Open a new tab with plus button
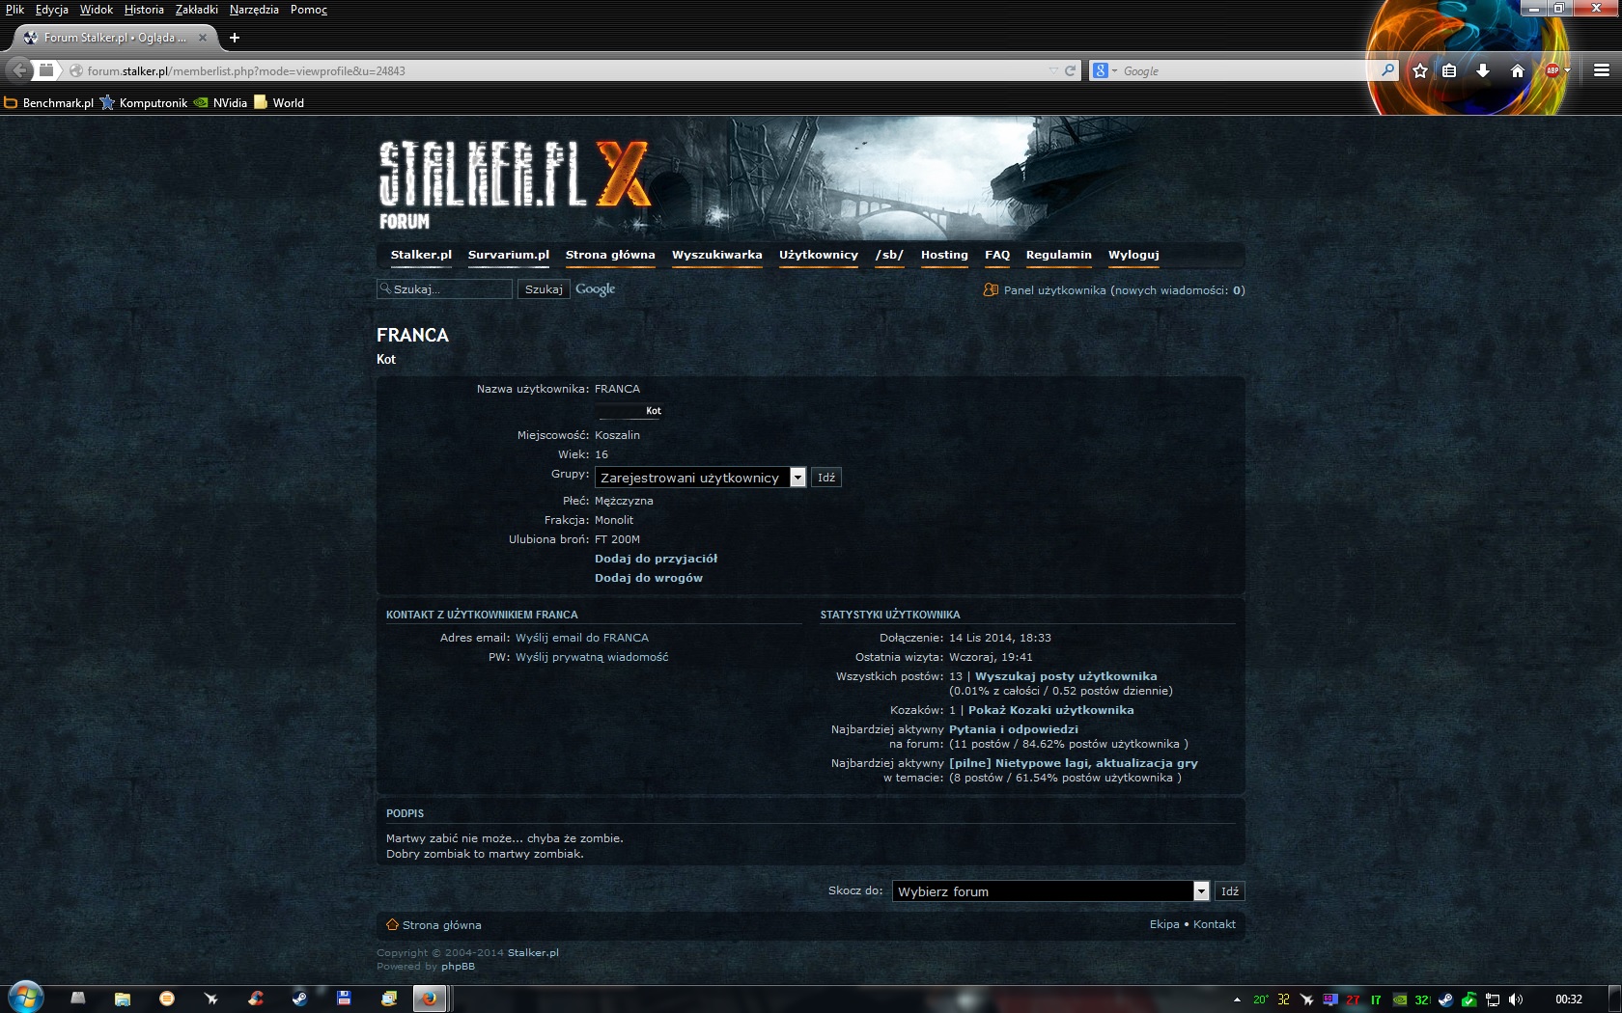 [234, 38]
